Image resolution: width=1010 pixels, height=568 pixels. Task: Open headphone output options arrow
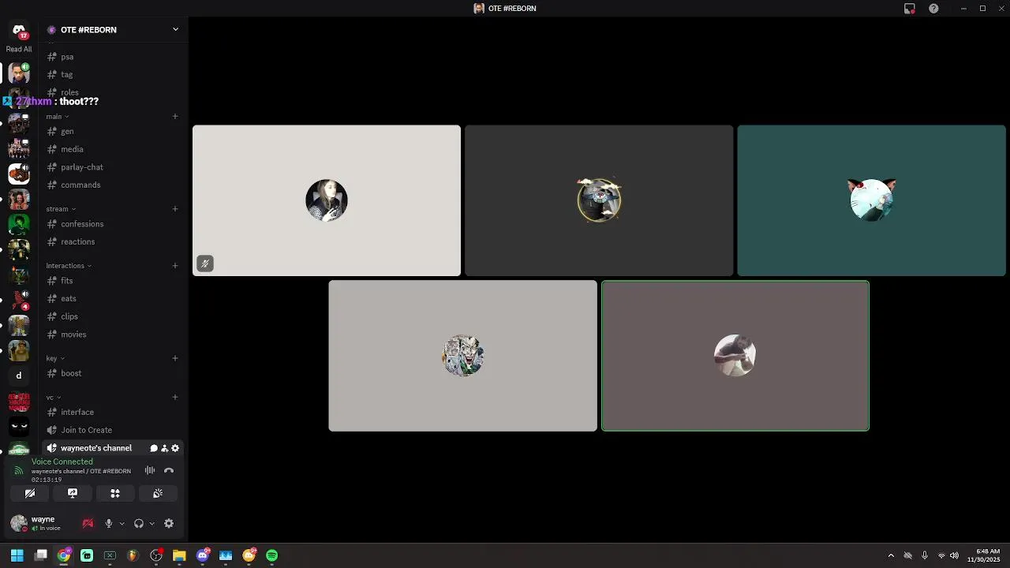pos(151,523)
